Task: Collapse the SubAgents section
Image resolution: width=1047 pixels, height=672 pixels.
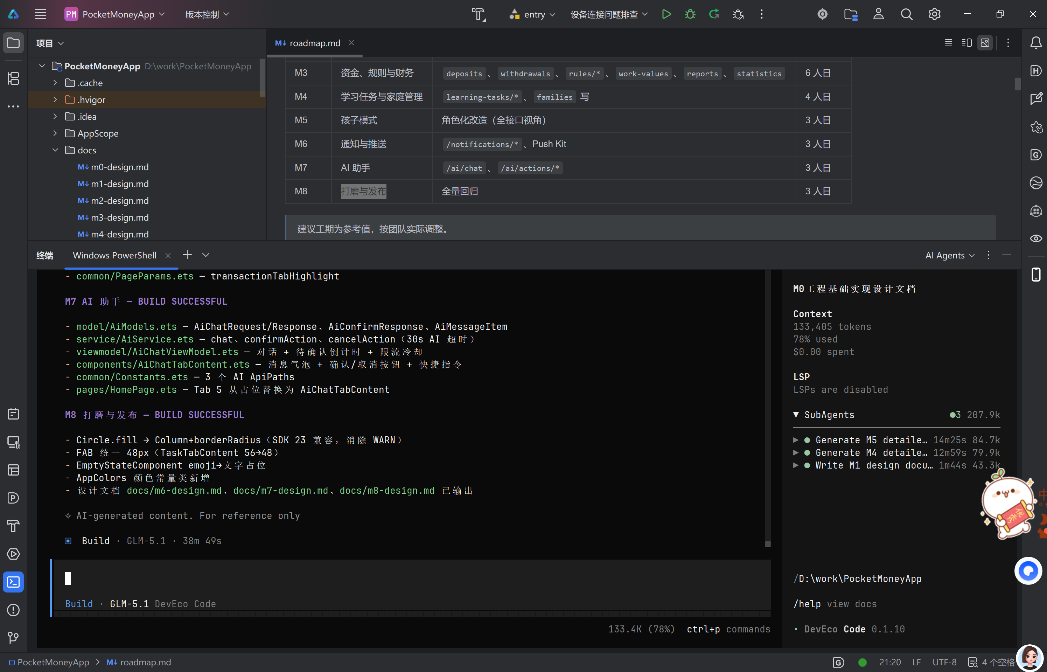Action: click(x=796, y=415)
